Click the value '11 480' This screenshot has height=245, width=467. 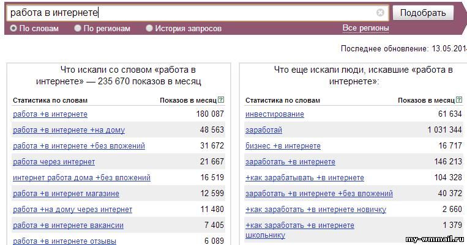click(x=212, y=210)
